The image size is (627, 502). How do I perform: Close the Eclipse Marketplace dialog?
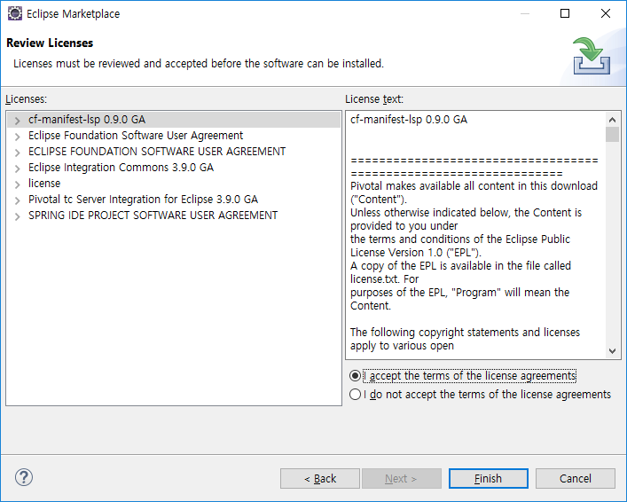tap(606, 13)
